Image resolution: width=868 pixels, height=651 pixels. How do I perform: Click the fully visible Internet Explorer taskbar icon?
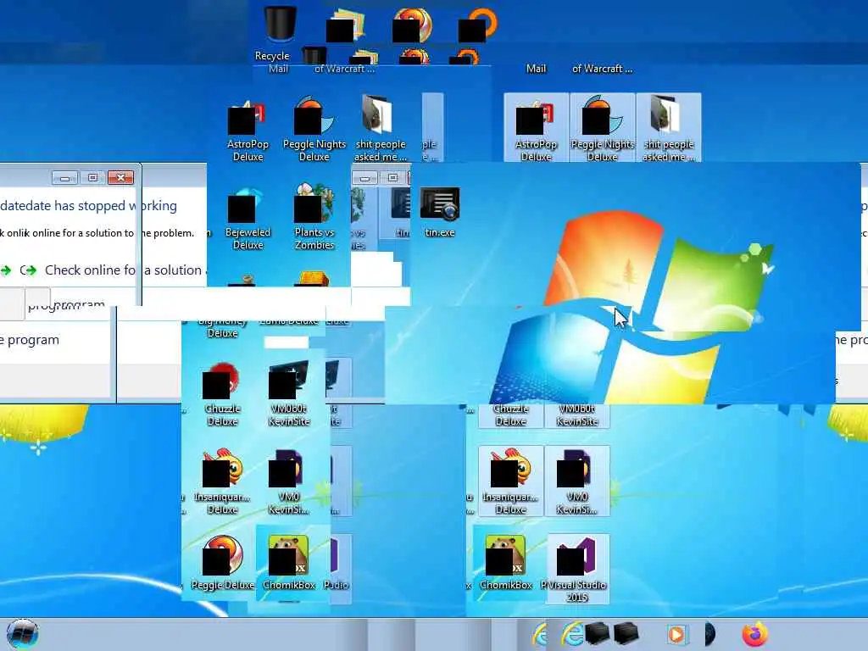pyautogui.click(x=572, y=634)
